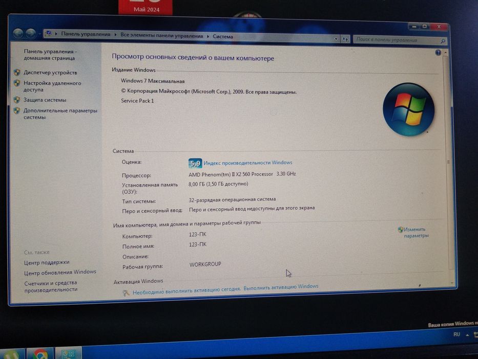
Task: Click 32-разрядная операционная система text
Action: point(232,200)
